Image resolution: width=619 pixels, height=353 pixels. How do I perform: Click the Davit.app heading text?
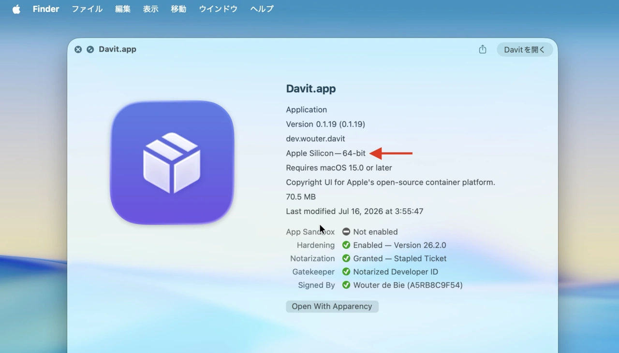tap(311, 89)
